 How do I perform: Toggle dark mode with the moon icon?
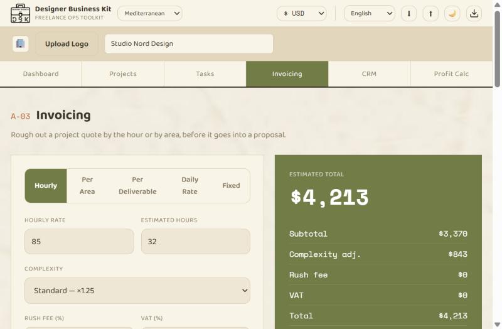tap(452, 13)
